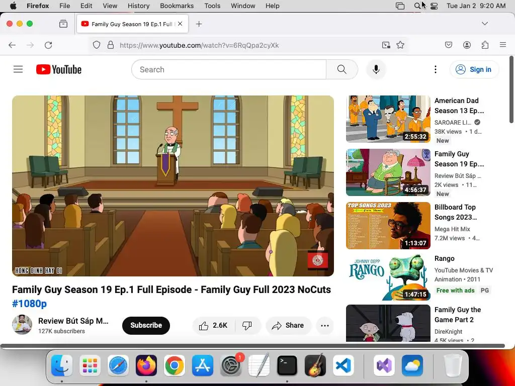
Task: Click inside the YouTube search field
Action: pyautogui.click(x=229, y=69)
